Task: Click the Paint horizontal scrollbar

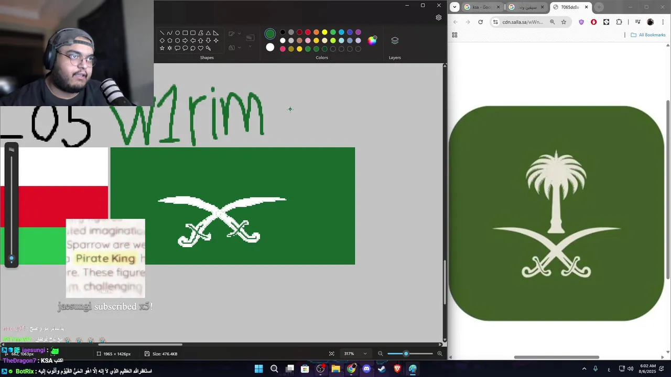Action: pos(140,345)
